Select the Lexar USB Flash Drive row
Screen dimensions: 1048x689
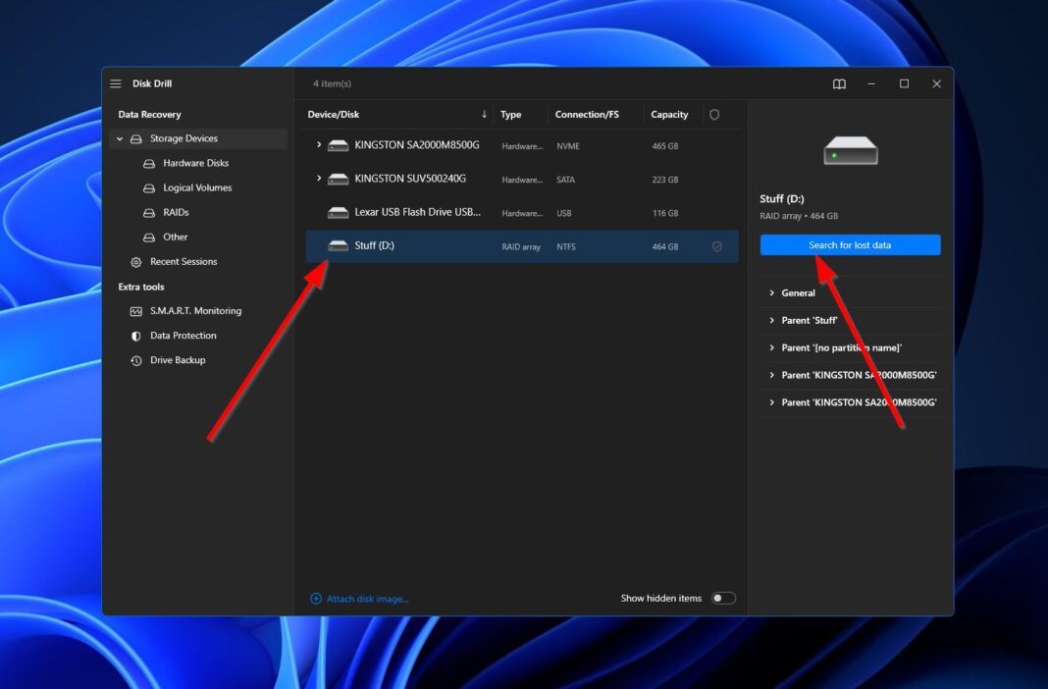(x=417, y=213)
